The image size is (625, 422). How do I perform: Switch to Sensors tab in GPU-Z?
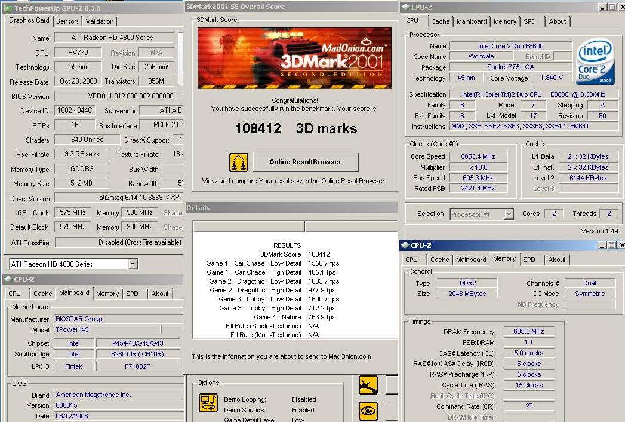tap(67, 21)
